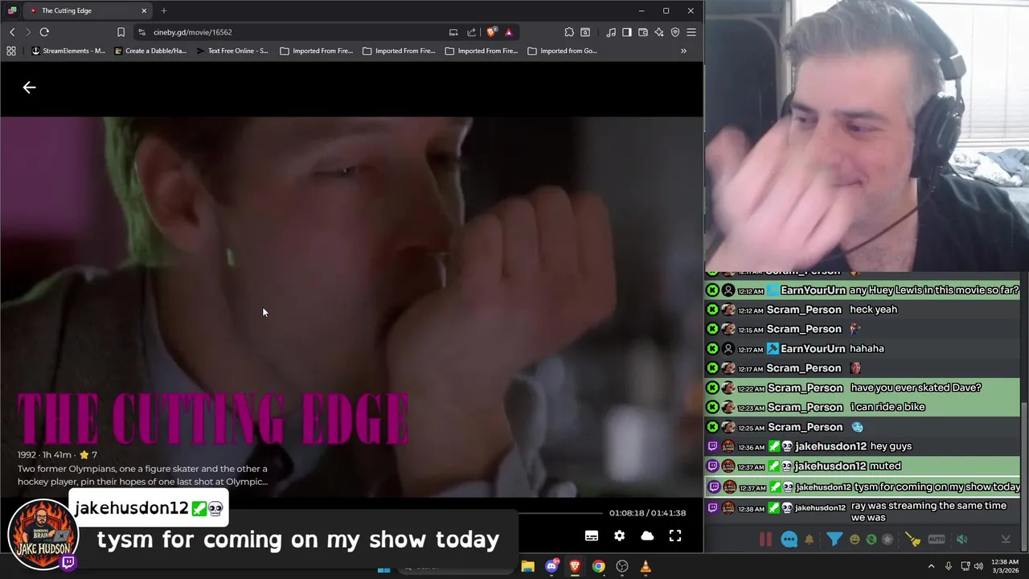Click EarnYourUrn username on 'hahaha' message
Viewport: 1029px width, 579px height.
point(813,348)
